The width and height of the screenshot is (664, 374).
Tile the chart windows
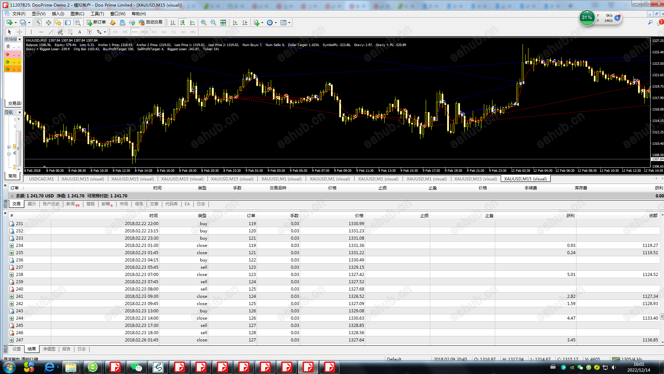223,23
